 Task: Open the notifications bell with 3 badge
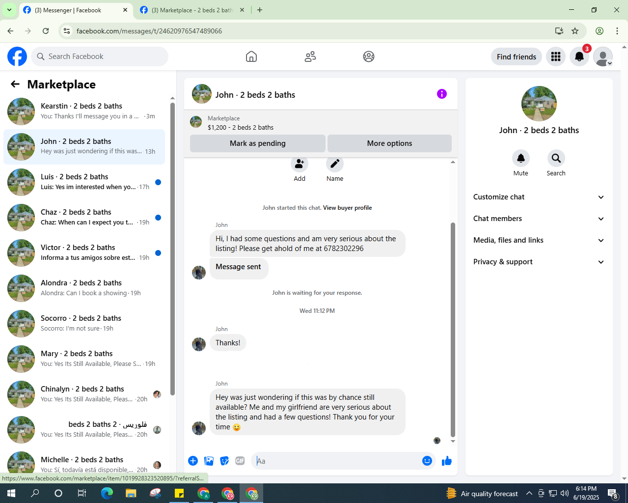coord(579,56)
